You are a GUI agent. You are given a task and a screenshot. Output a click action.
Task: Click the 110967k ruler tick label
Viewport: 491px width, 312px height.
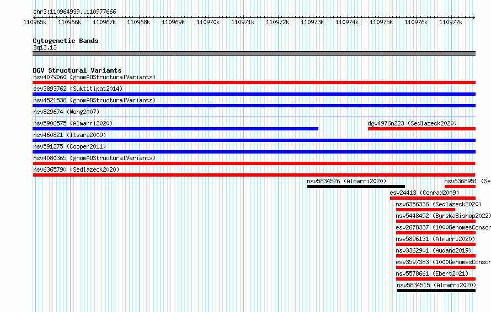point(104,22)
